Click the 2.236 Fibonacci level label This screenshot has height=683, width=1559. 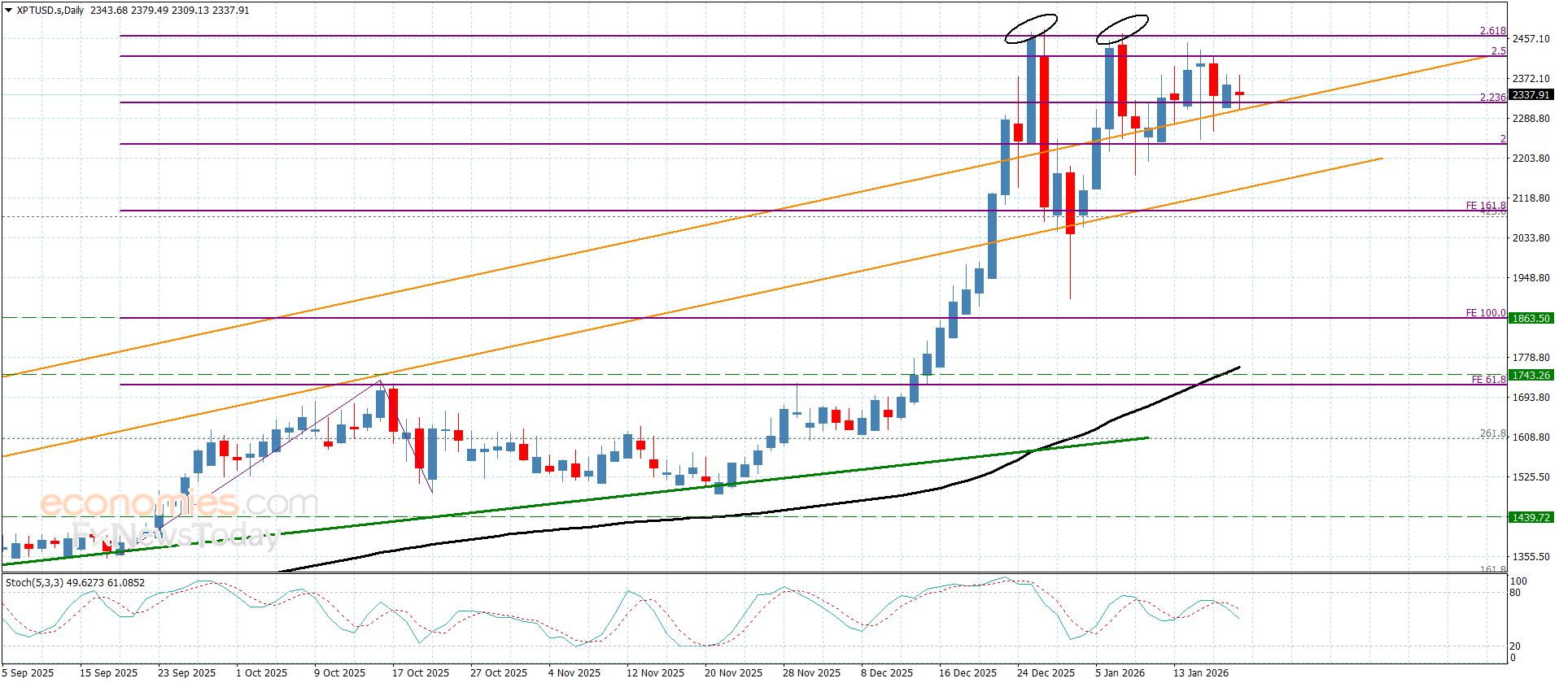click(1492, 98)
